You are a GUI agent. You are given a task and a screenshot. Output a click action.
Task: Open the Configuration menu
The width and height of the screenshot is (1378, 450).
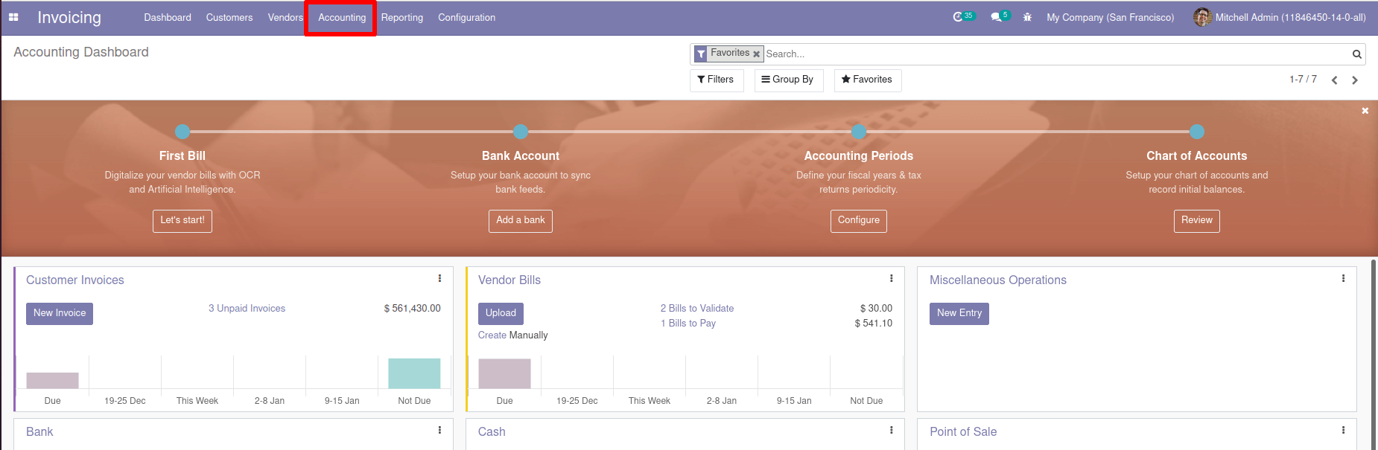tap(466, 17)
